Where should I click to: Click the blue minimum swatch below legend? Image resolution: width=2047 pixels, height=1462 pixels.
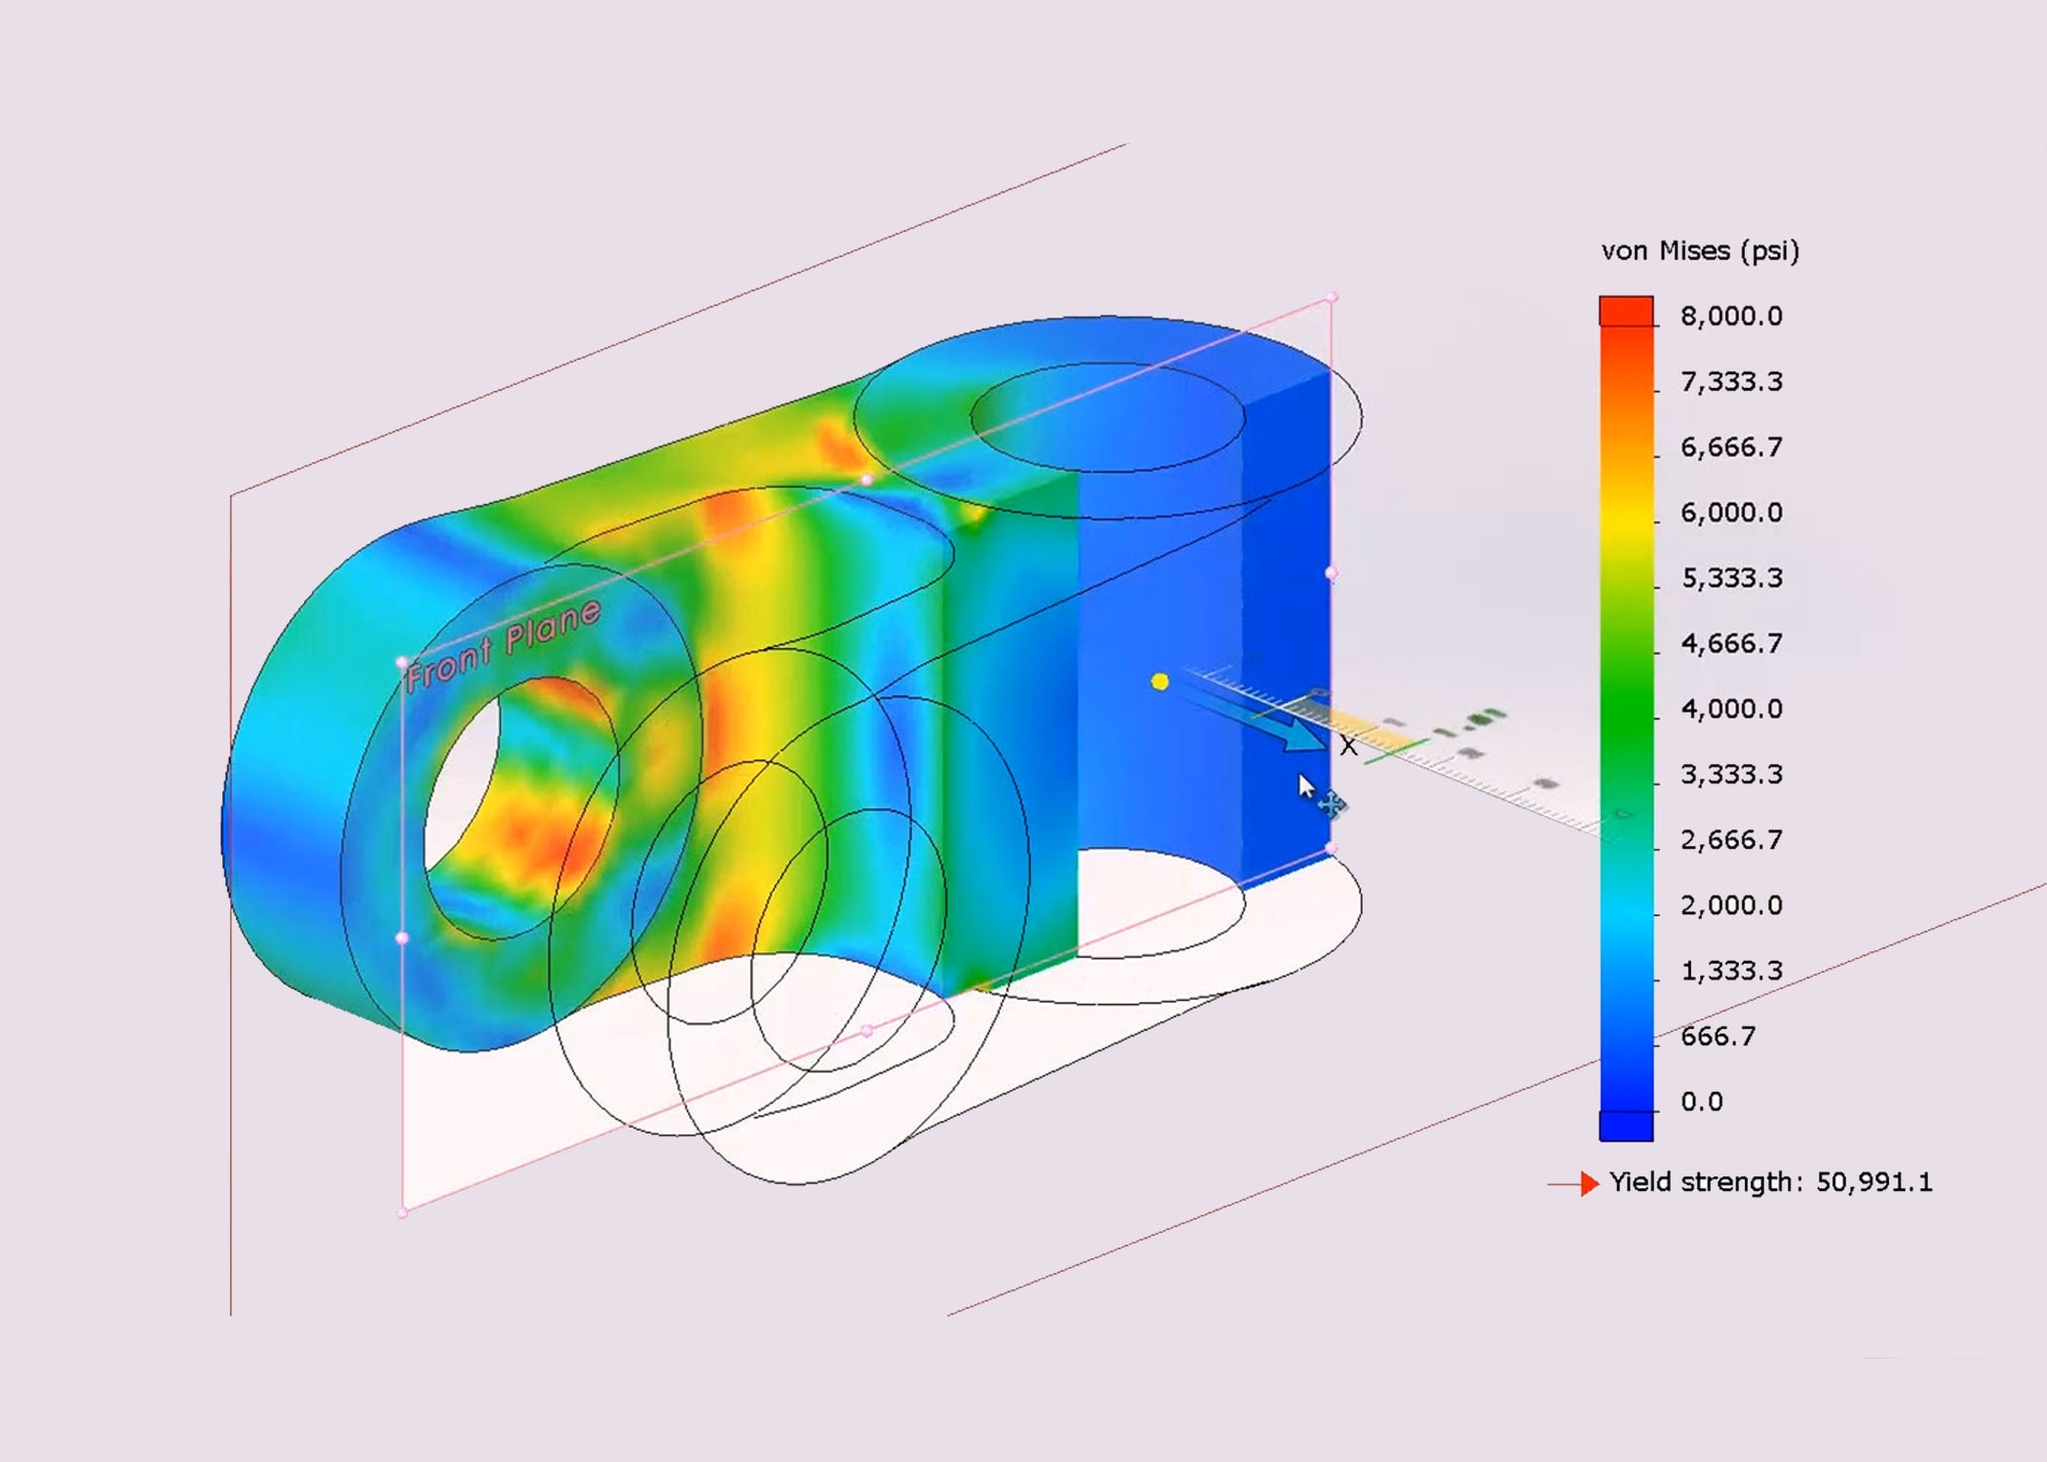[1626, 1126]
